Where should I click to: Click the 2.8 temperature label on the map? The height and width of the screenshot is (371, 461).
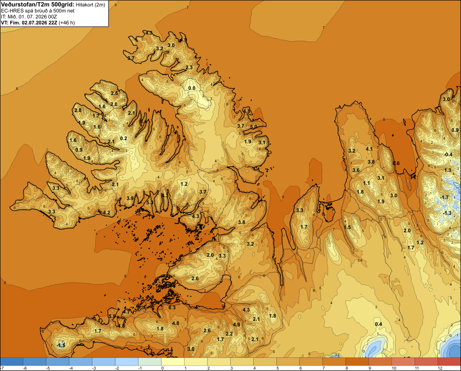[x=78, y=111]
